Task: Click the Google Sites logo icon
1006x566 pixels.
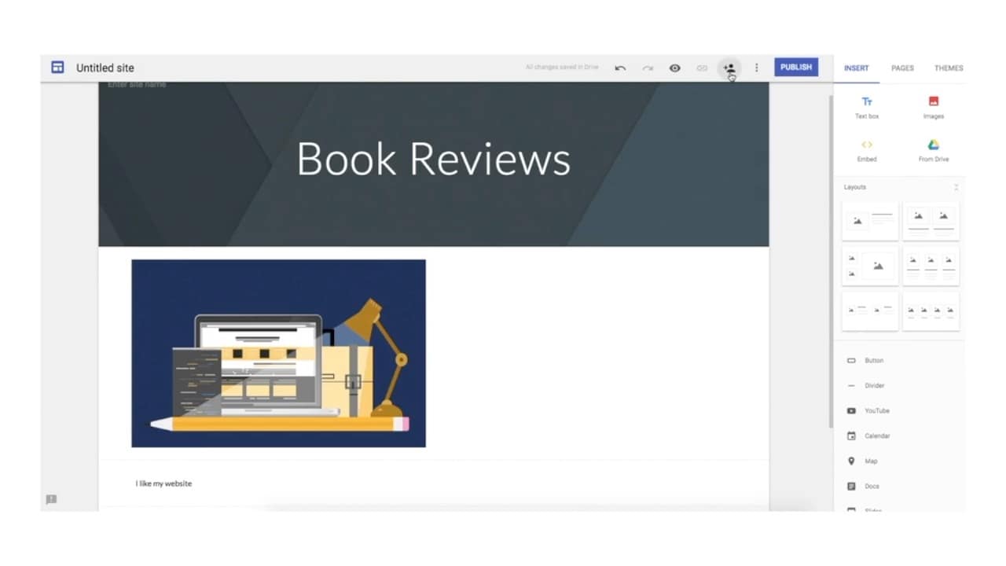Action: (x=57, y=67)
